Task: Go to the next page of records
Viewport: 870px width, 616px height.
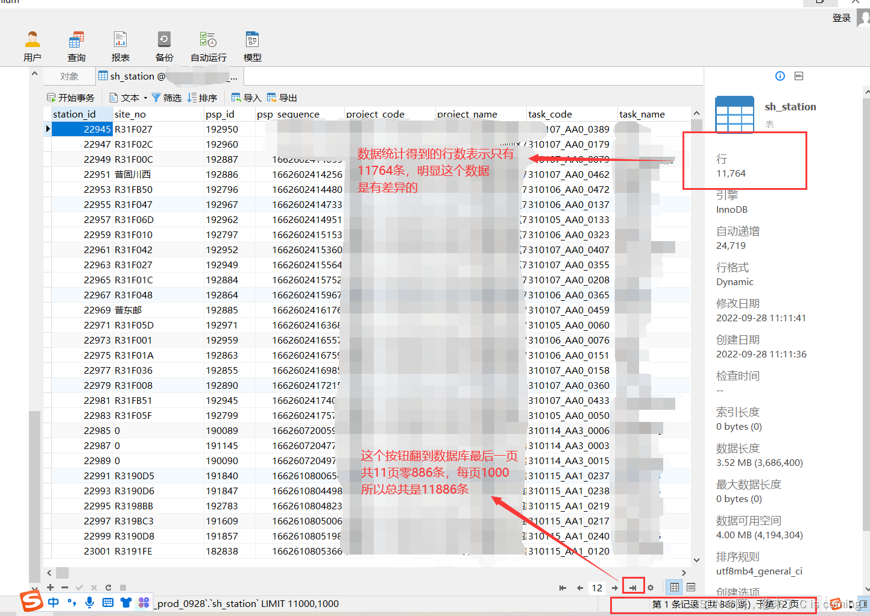Action: [614, 588]
